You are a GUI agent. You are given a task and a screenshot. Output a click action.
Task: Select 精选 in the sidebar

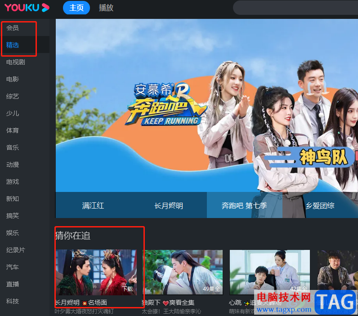click(x=13, y=45)
